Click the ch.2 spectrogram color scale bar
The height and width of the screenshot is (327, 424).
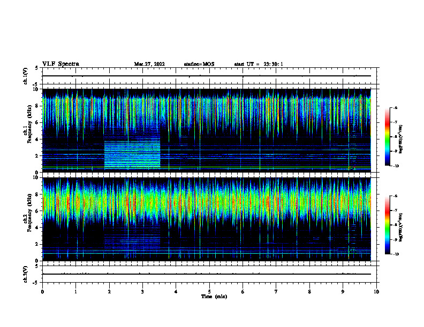pyautogui.click(x=388, y=225)
